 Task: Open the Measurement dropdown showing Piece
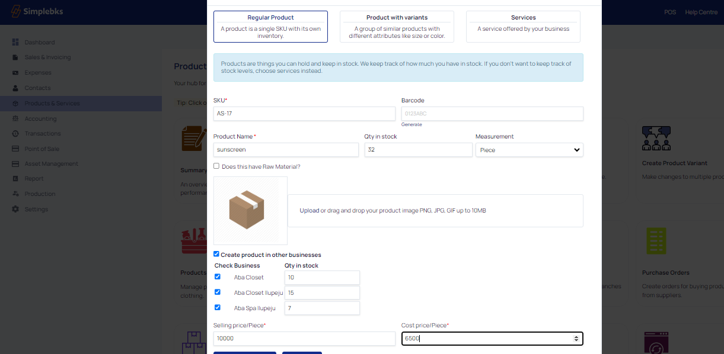click(529, 150)
